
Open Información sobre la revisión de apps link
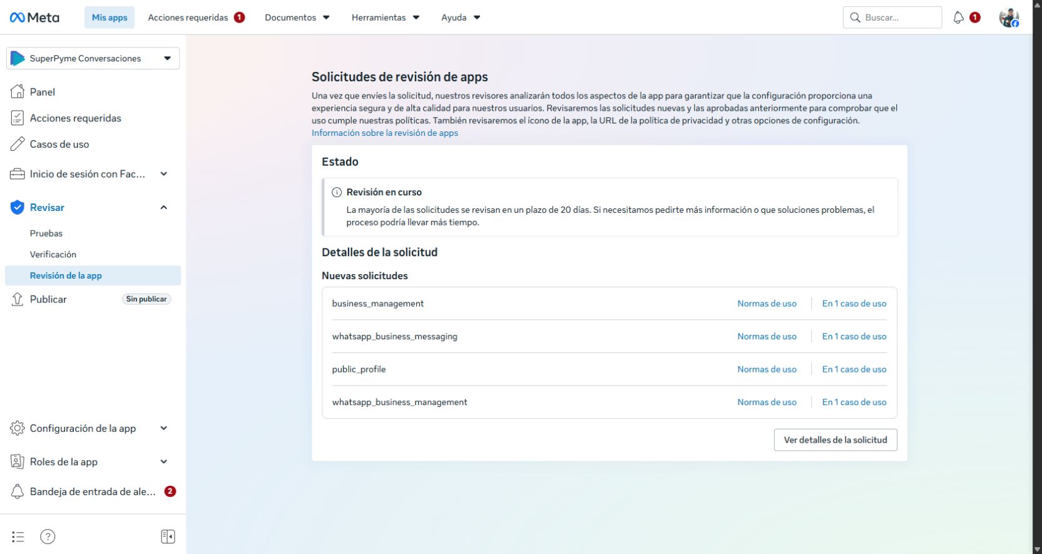385,133
